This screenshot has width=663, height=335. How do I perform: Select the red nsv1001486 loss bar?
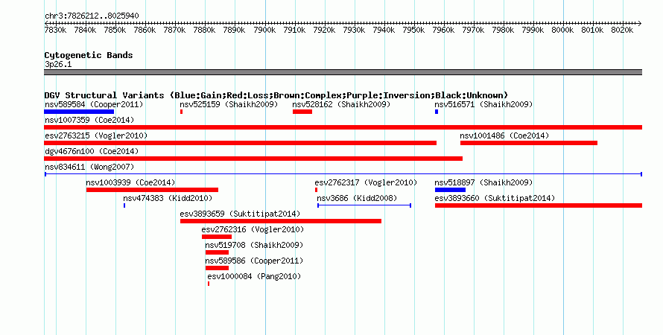[x=529, y=143]
